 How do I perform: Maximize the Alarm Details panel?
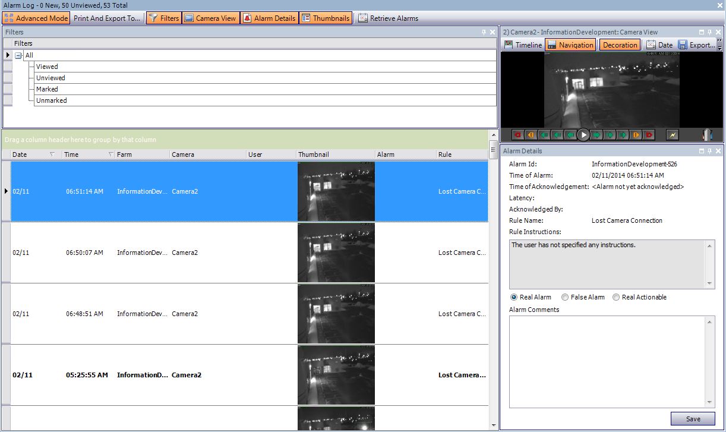[x=701, y=151]
